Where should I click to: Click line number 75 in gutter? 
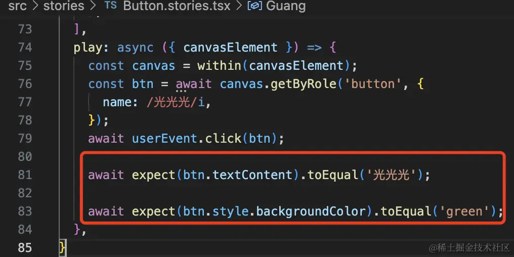25,66
